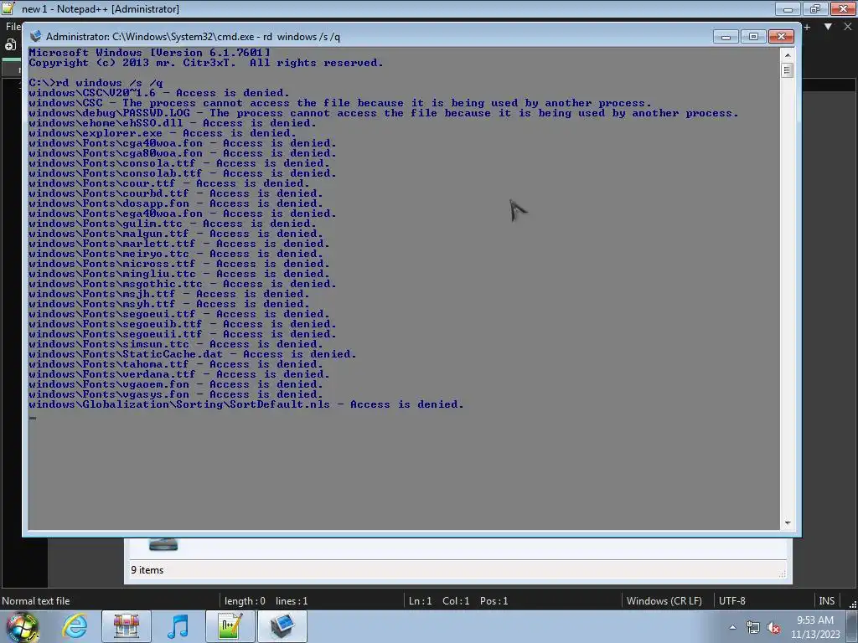Image resolution: width=858 pixels, height=643 pixels.
Task: Switch to Notepad++ via its taskbar icon
Action: (x=230, y=626)
